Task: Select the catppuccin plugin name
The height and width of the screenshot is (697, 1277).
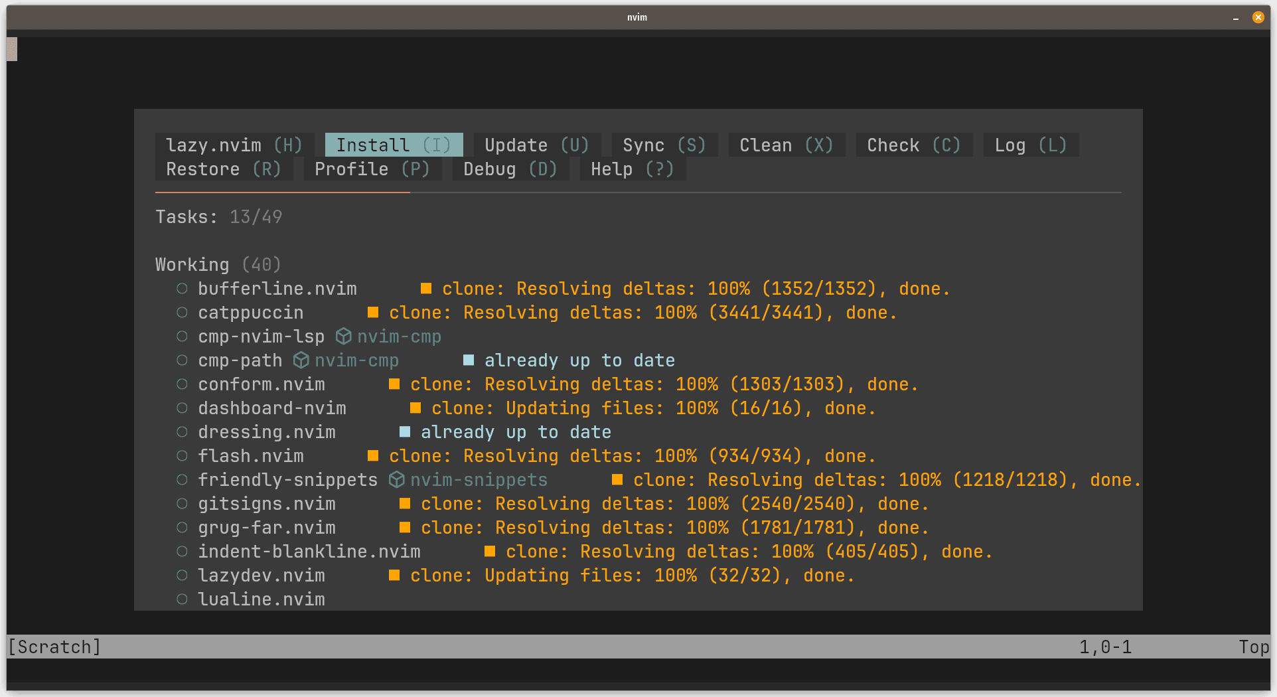Action: (251, 313)
